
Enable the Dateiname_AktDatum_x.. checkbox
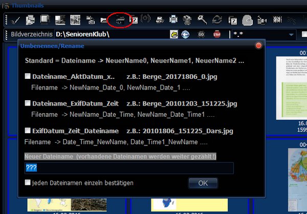(x=28, y=76)
